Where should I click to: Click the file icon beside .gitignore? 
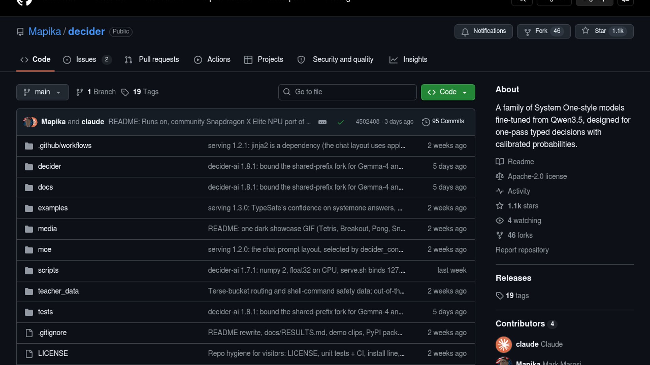(x=29, y=333)
